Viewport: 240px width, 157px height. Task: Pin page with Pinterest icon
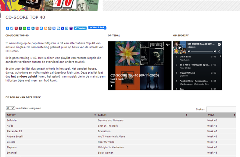coord(16,28)
